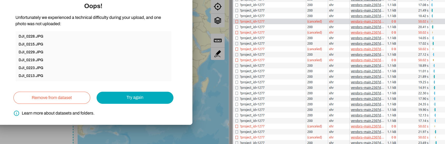The image size is (445, 144).
Task: Tick checkbox of the 14.05 s request row
Action: [x=237, y=38]
